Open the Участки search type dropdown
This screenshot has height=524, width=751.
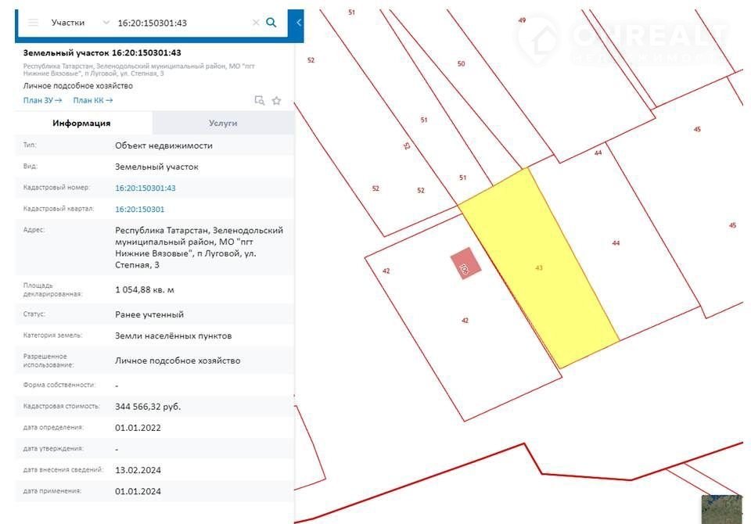pyautogui.click(x=78, y=23)
